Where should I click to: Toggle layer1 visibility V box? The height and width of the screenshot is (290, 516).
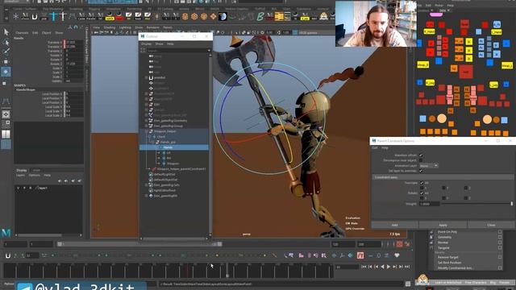click(18, 188)
